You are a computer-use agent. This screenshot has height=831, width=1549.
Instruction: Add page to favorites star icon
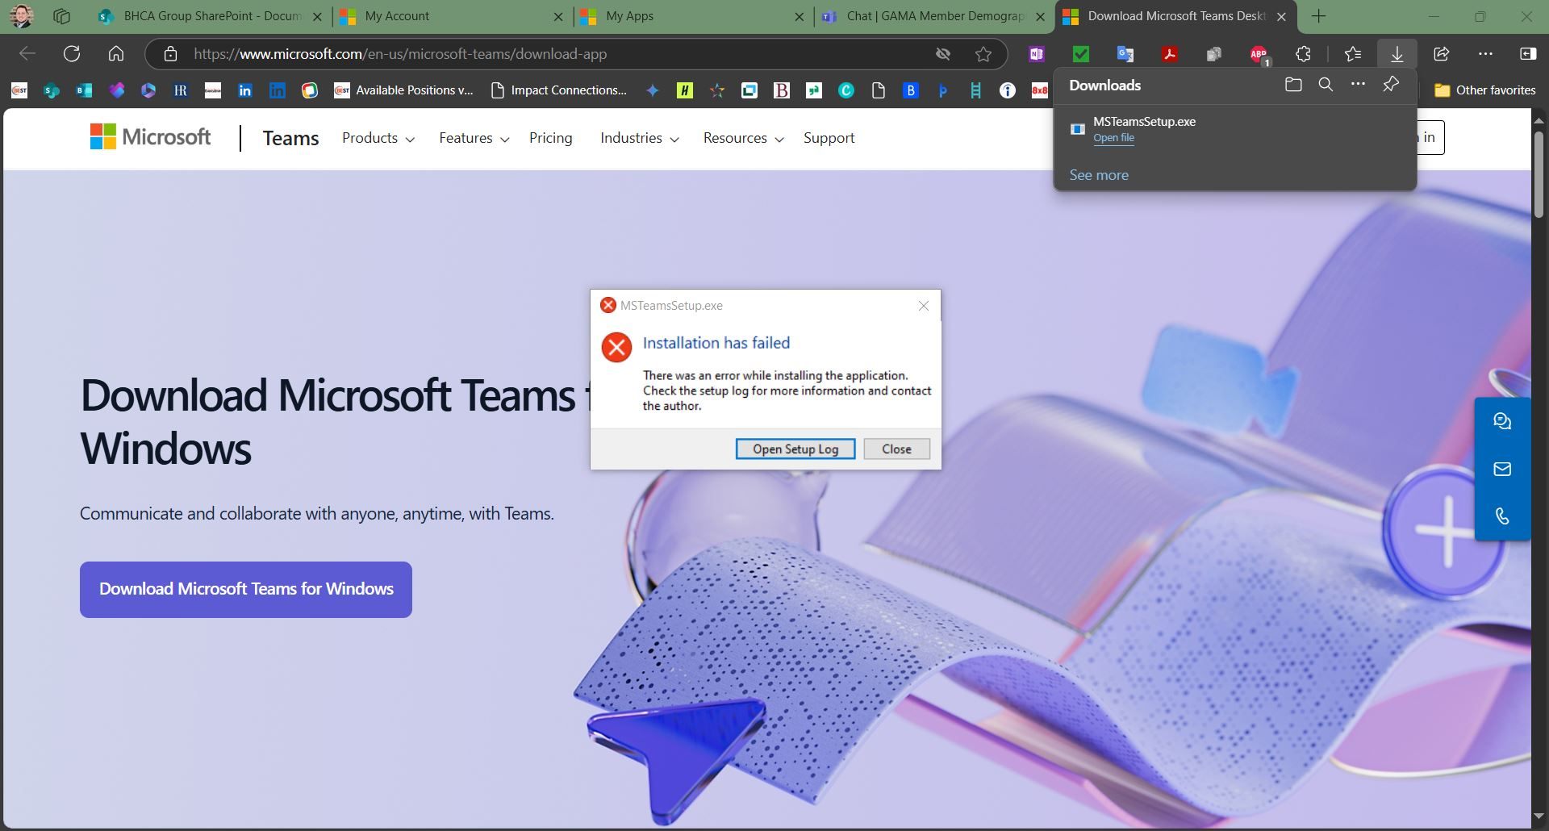983,54
